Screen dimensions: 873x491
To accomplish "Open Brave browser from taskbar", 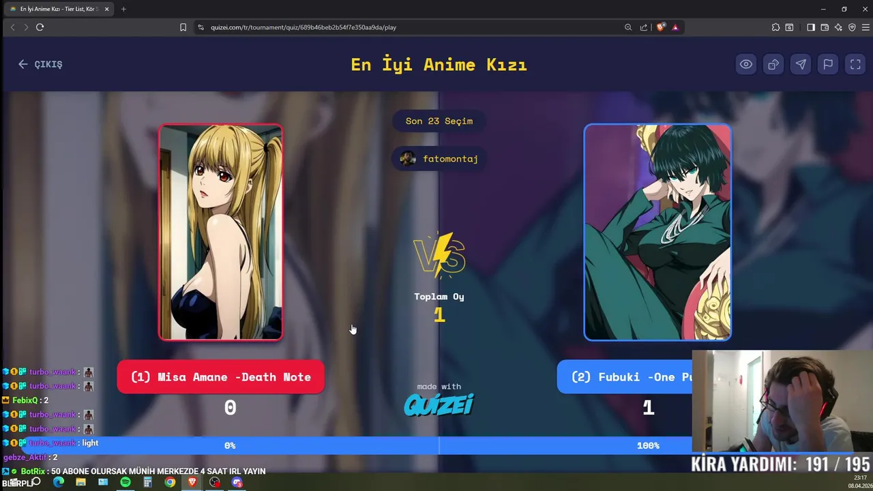I will coord(192,482).
